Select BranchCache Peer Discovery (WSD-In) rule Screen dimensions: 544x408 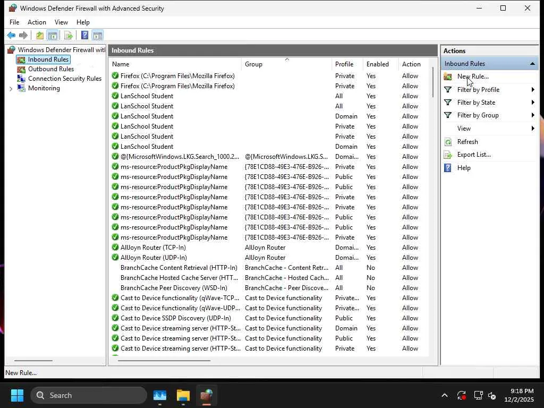pyautogui.click(x=269, y=288)
